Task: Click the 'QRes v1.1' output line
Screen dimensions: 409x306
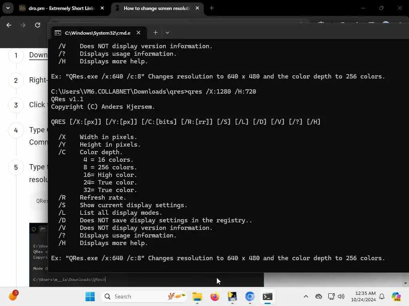Action: click(x=67, y=99)
